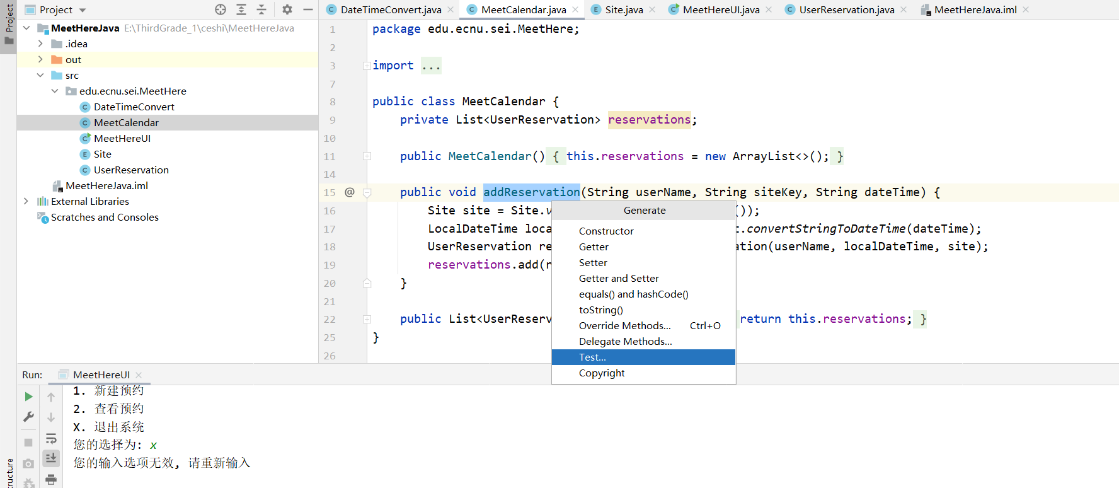Select Scratches and Consoles
Viewport: 1119px width, 488px height.
point(105,217)
